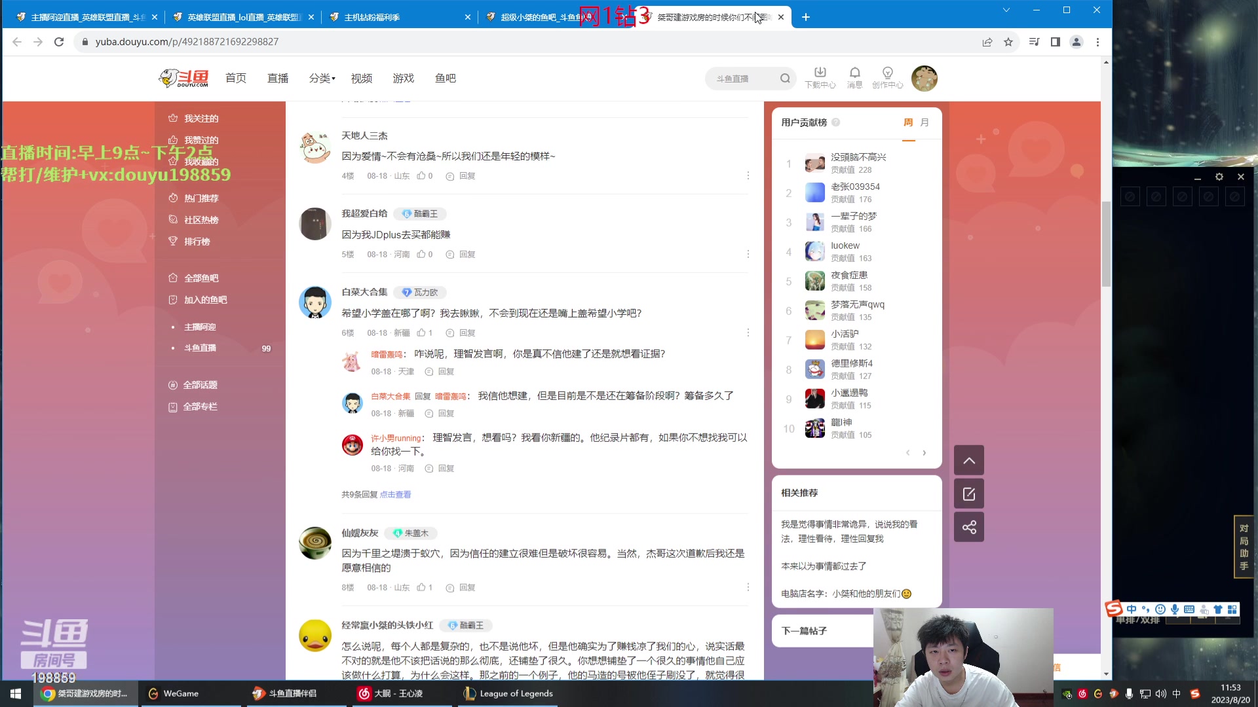The width and height of the screenshot is (1258, 707).
Task: Check messages via the 消息 bell icon
Action: pos(854,77)
